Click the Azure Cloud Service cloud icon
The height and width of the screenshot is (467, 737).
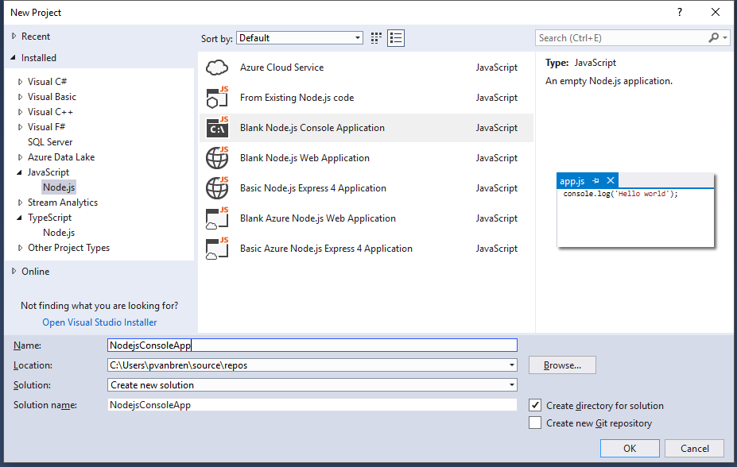click(x=217, y=68)
